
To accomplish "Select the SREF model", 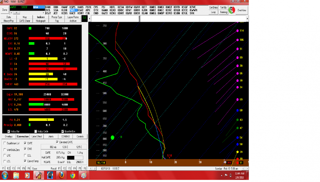I will 24,7.
